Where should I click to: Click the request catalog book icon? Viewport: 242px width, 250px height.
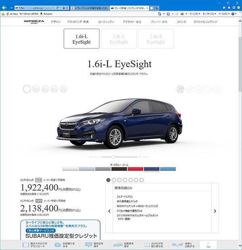coord(147,245)
